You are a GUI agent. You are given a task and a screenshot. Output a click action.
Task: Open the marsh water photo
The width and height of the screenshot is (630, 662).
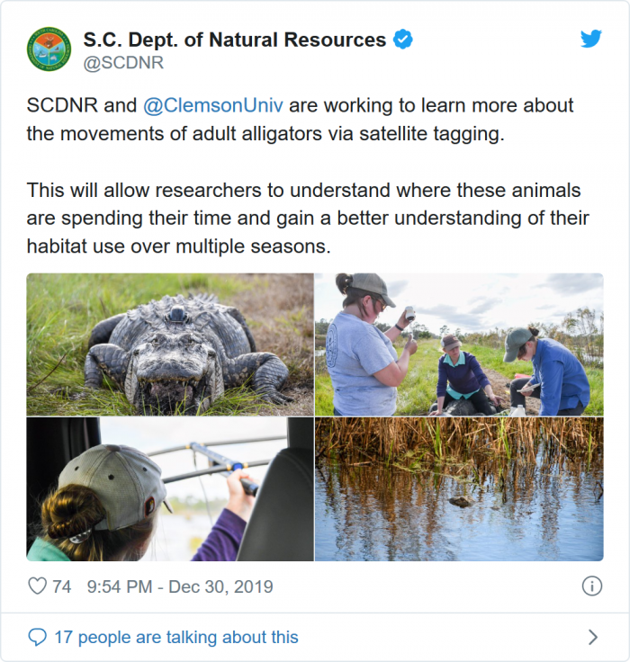coord(459,489)
